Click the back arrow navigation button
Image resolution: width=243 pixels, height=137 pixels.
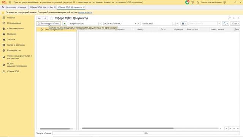click(39, 18)
